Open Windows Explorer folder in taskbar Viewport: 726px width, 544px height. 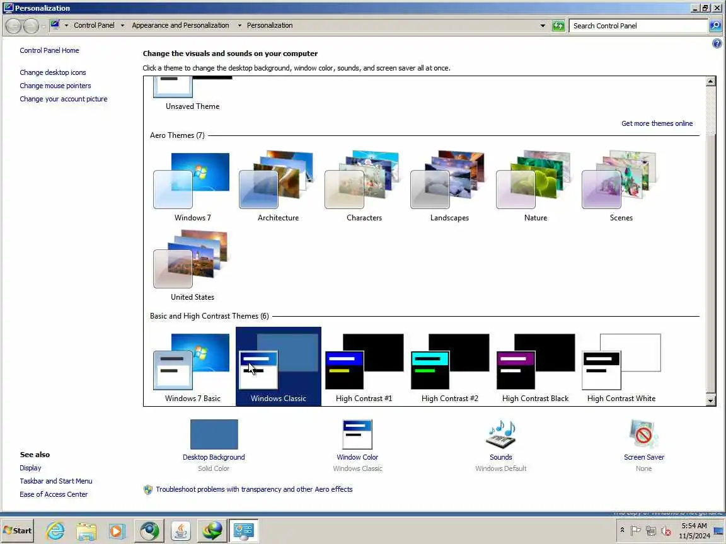point(86,531)
